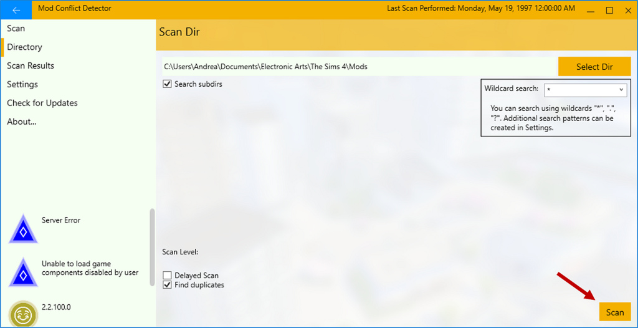638x328 pixels.
Task: Click the back arrow icon
Action: [16, 10]
